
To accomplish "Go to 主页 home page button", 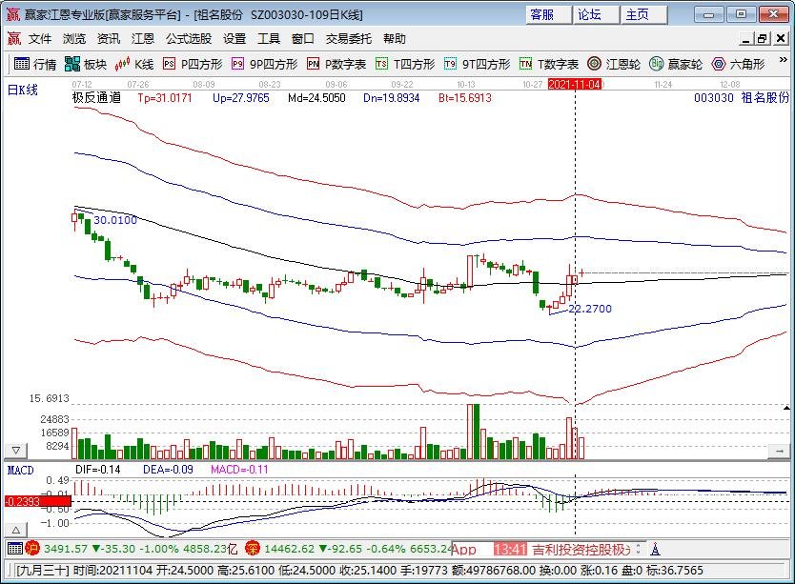I will tap(637, 14).
